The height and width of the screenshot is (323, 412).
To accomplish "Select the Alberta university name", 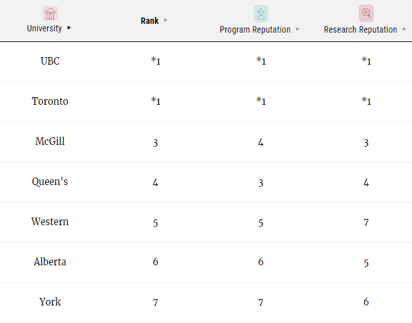I will 50,262.
